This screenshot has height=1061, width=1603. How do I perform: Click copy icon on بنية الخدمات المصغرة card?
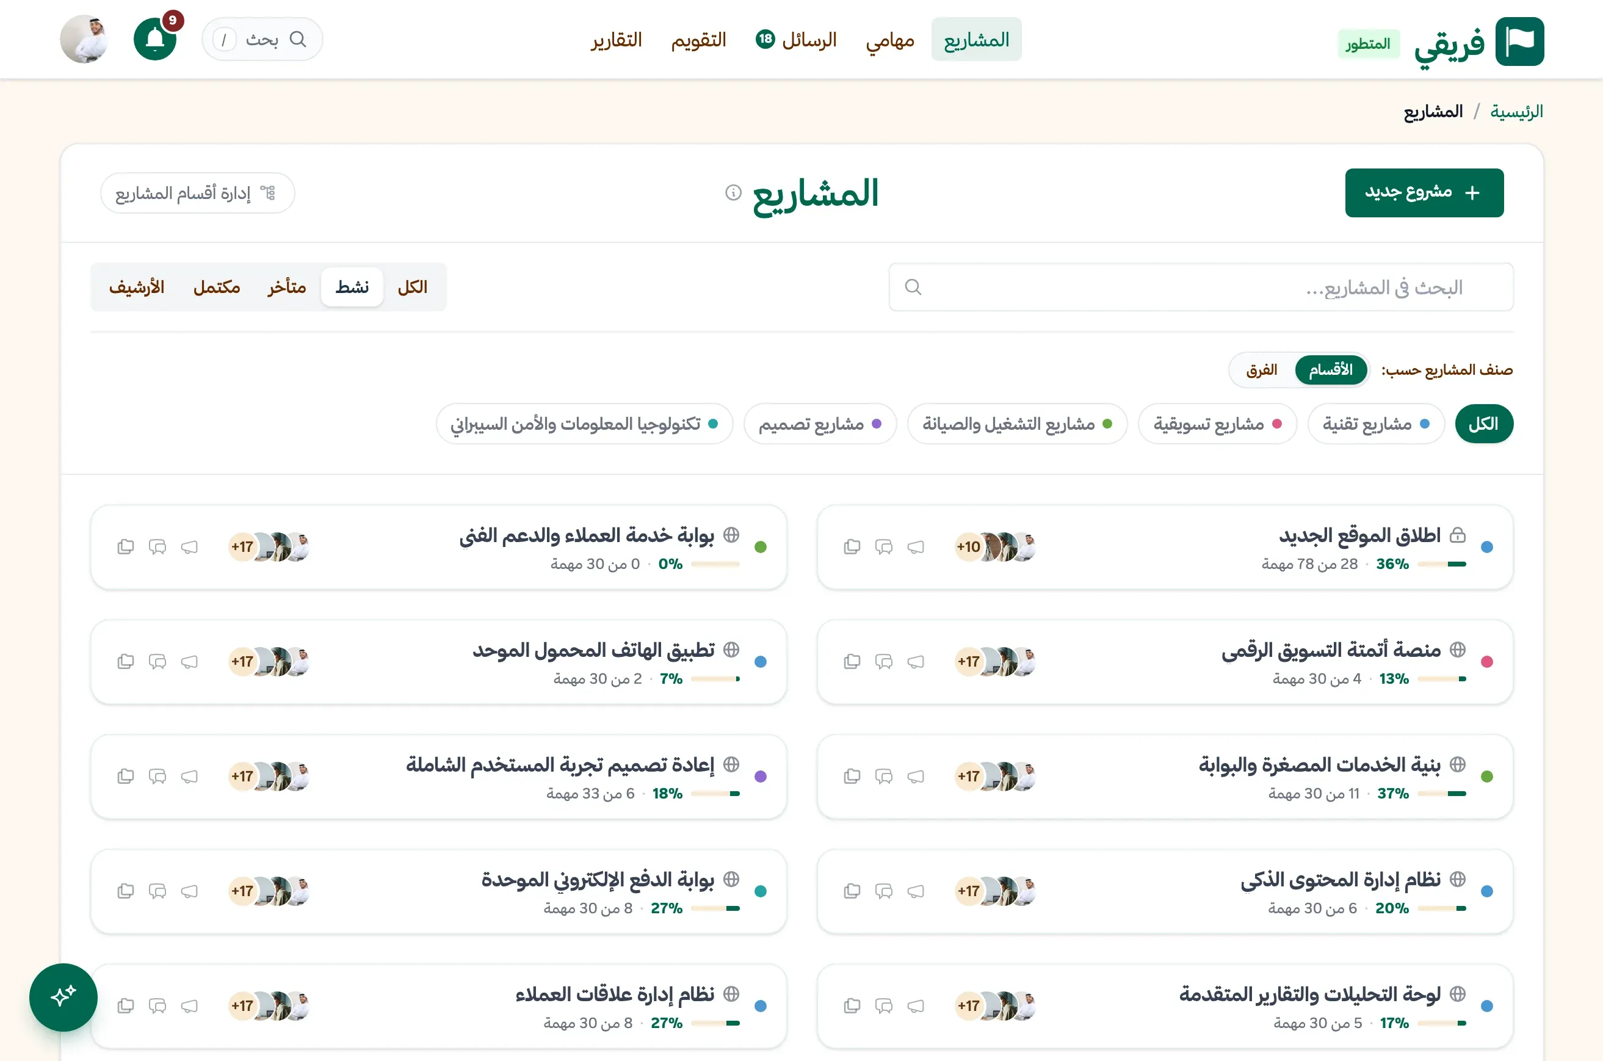point(852,776)
